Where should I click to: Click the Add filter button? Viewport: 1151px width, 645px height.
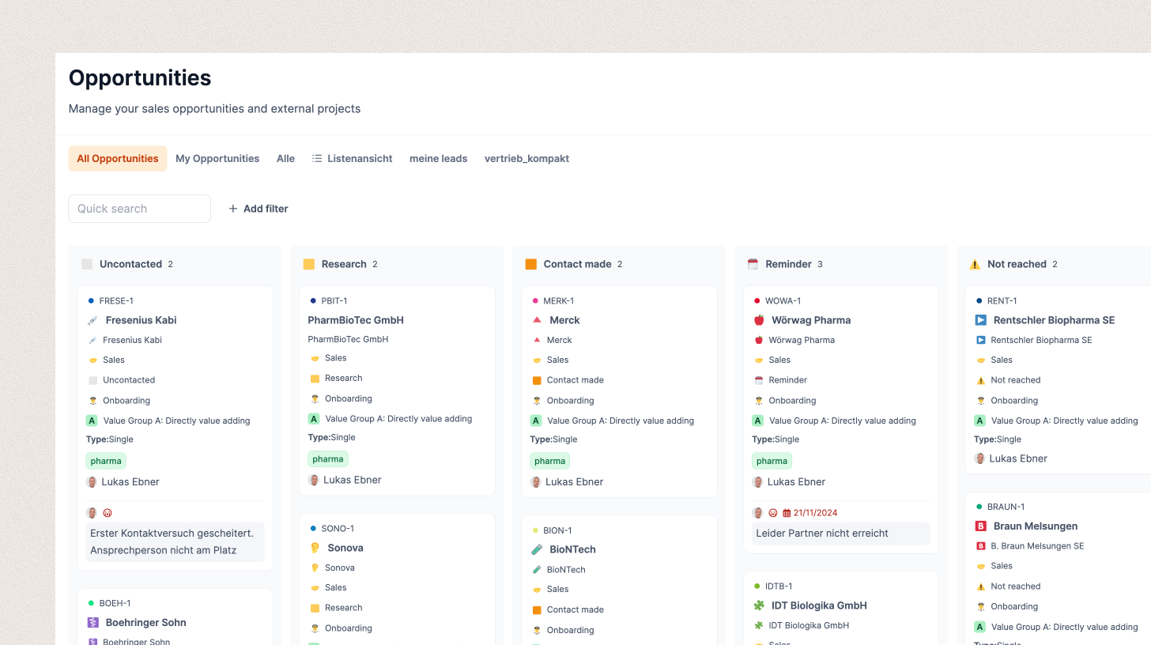(258, 209)
